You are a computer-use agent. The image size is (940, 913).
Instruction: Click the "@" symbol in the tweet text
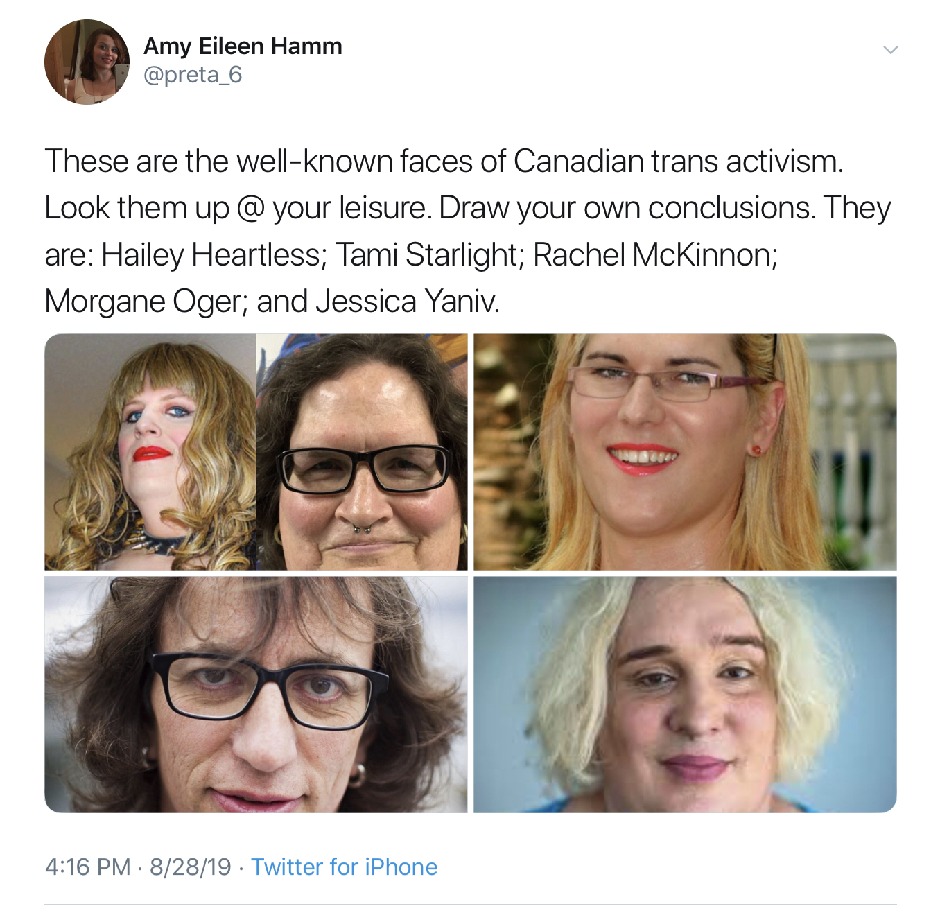point(250,209)
